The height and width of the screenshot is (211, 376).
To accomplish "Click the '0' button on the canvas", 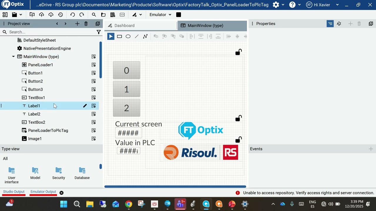I will (x=127, y=70).
